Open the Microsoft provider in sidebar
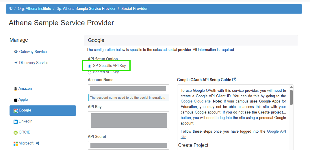This screenshot has height=150, width=310. click(26, 143)
